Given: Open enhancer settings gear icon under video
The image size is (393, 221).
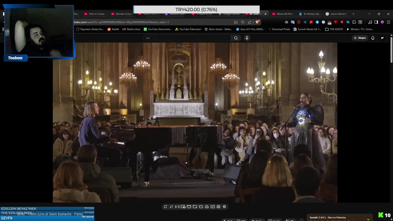Looking at the screenshot, I should 224,207.
